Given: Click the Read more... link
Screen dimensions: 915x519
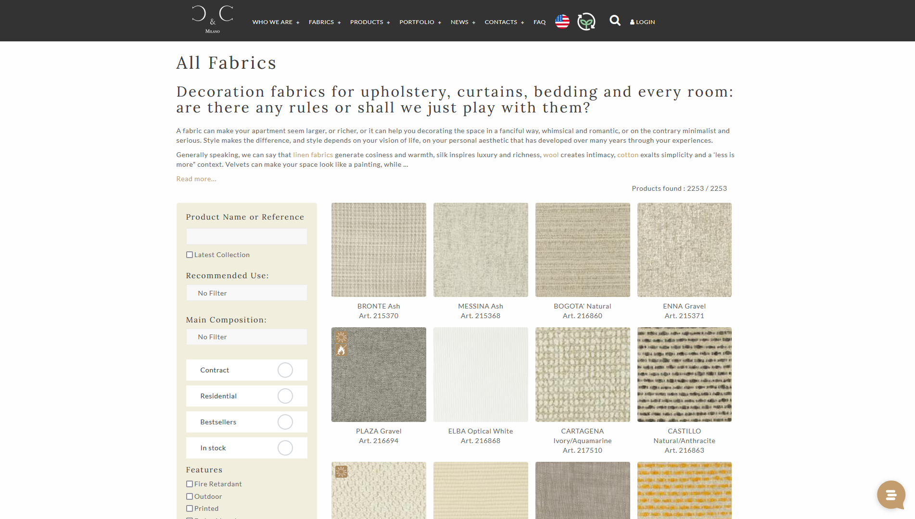Looking at the screenshot, I should click(x=196, y=179).
